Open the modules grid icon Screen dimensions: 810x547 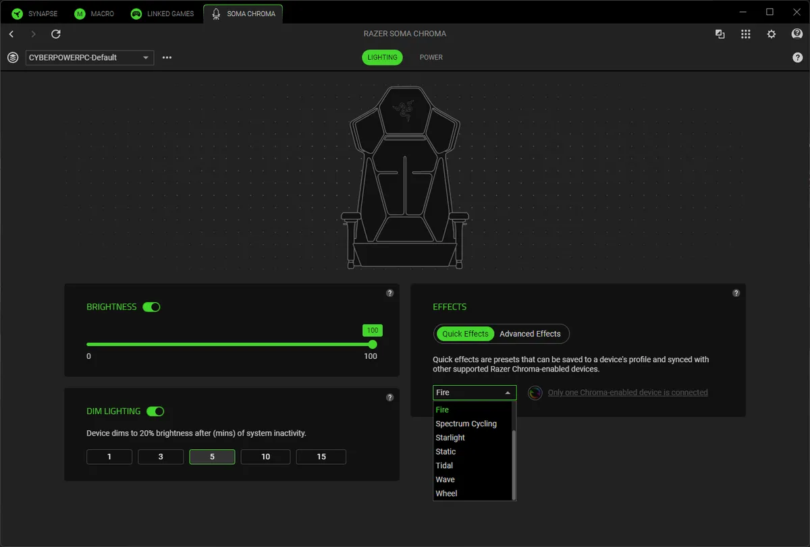[746, 34]
